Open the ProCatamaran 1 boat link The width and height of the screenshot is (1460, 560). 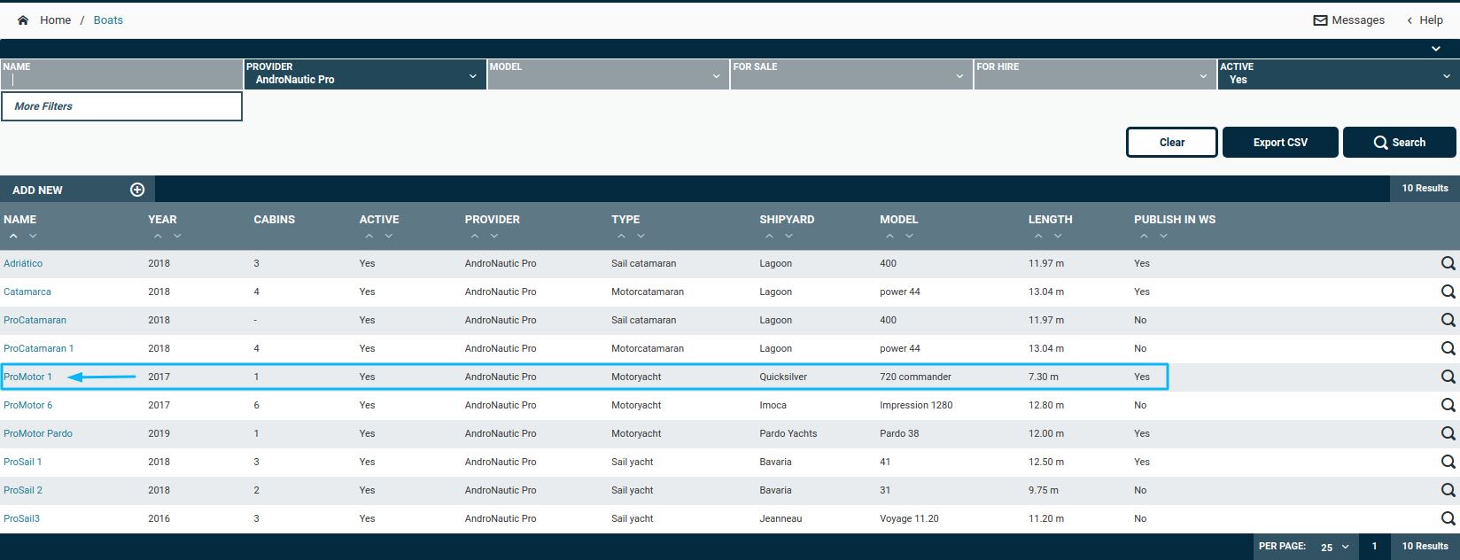tap(39, 348)
